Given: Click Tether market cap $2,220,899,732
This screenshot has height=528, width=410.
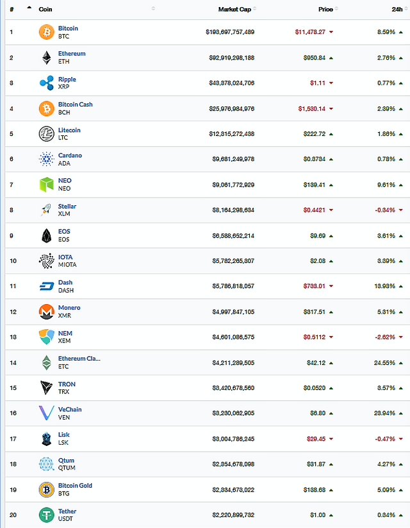Looking at the screenshot, I should (x=233, y=515).
